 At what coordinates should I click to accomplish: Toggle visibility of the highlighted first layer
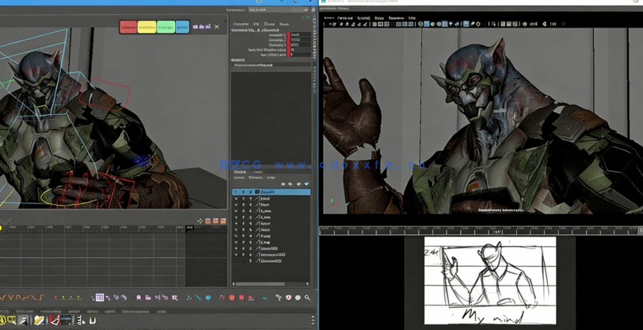[x=236, y=192]
